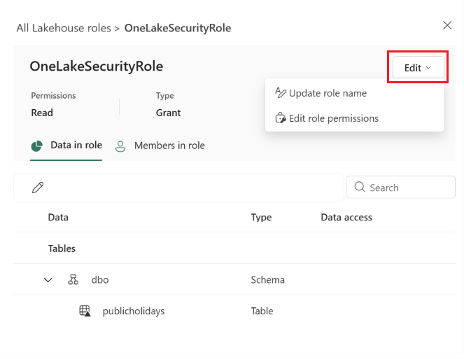Click the OneLakeSecurityRole heading title
Screen dimensions: 464x359
tap(97, 66)
